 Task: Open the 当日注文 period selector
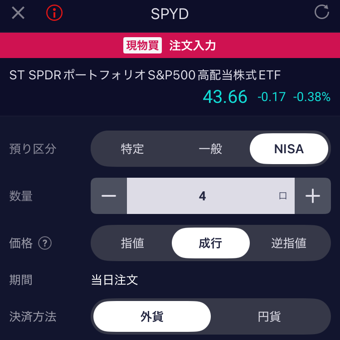115,280
